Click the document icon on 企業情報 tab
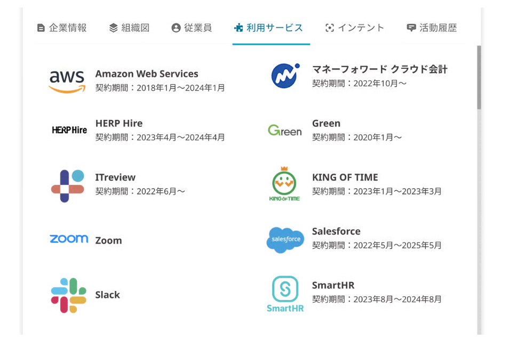 coord(41,28)
